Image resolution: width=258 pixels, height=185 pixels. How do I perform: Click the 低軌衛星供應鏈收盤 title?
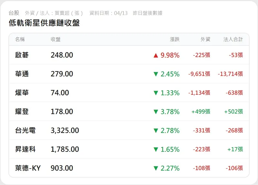tap(44, 23)
